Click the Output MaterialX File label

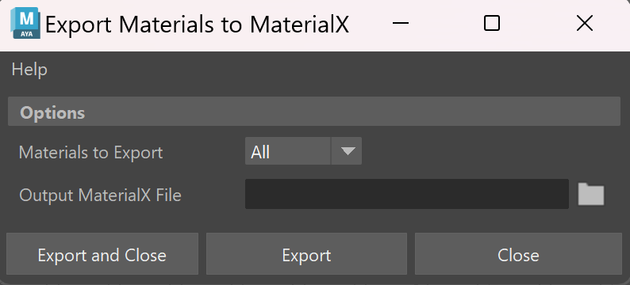(100, 196)
